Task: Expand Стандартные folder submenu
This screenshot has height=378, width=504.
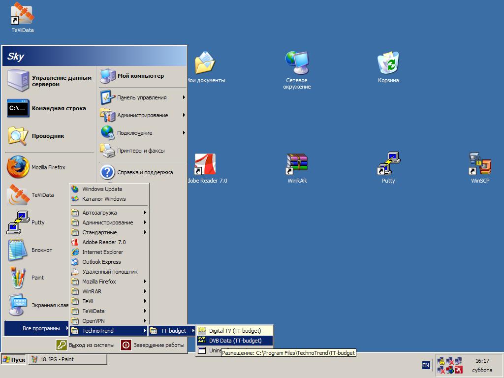Action: 109,232
